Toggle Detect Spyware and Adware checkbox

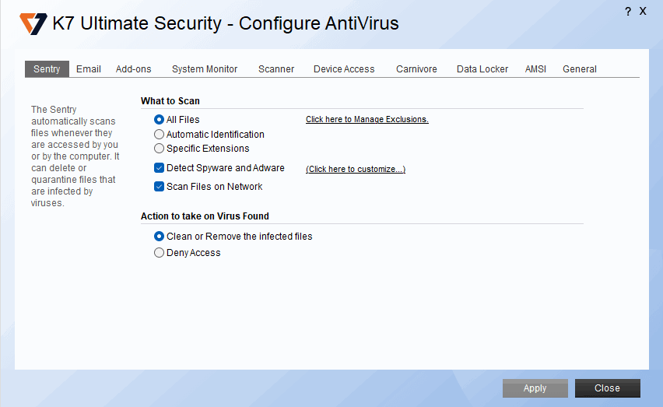pos(160,168)
